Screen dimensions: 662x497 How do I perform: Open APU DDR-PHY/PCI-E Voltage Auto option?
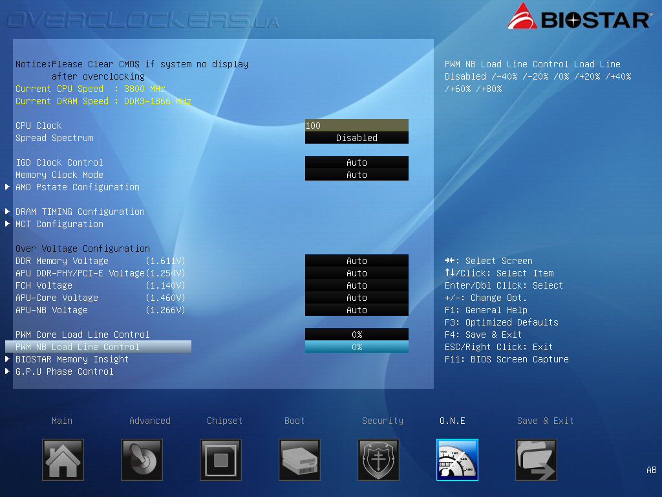coord(357,273)
